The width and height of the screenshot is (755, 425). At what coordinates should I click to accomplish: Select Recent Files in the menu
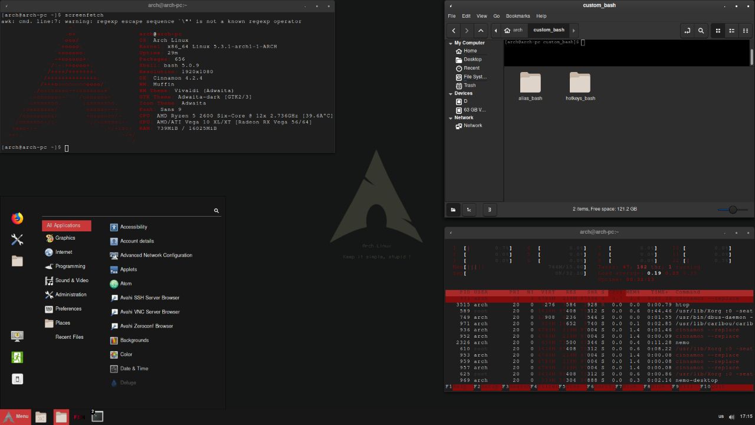click(69, 337)
